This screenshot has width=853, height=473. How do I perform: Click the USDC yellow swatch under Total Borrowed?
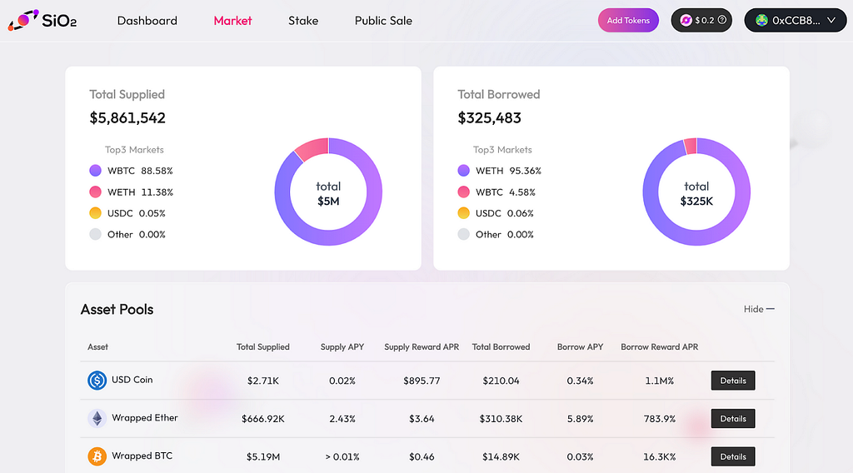click(463, 212)
